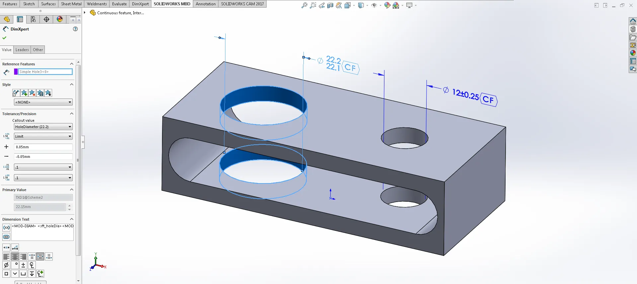Screen dimensions: 637x284
Task: Toggle the Inspection Dimension button
Action: pyautogui.click(x=6, y=237)
